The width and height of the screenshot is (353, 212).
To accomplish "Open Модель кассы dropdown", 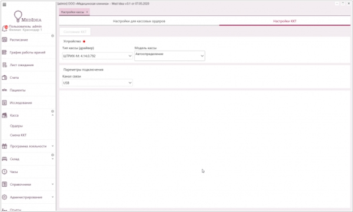I will (x=169, y=56).
